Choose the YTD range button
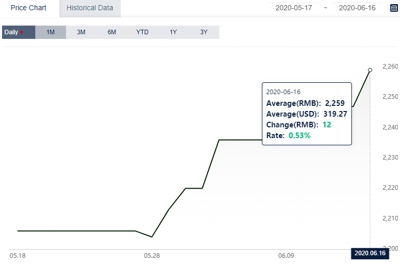The height and width of the screenshot is (266, 400). (142, 32)
